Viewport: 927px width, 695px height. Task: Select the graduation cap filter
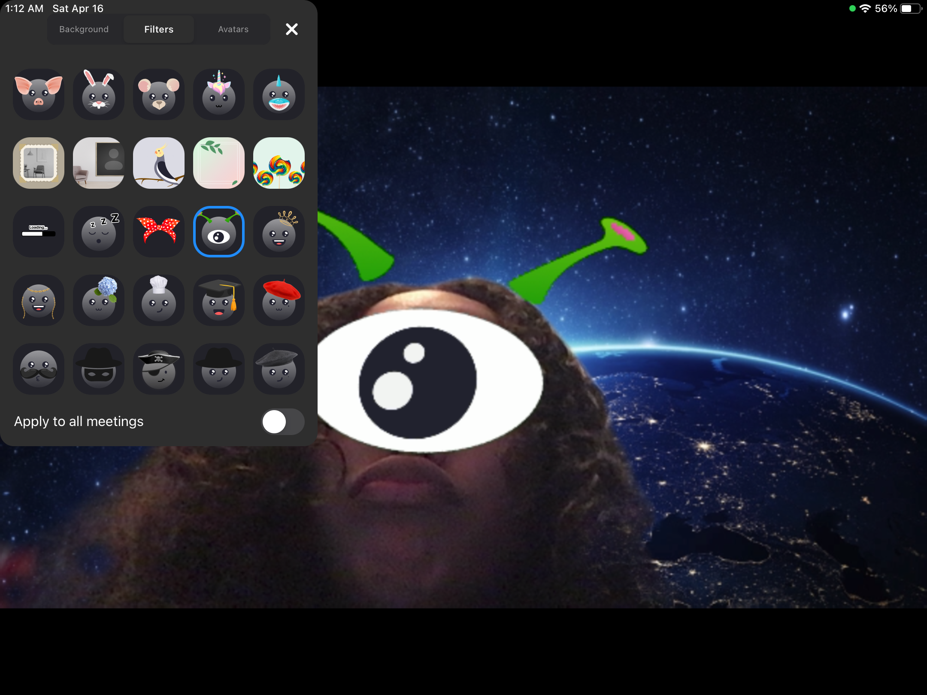(219, 300)
